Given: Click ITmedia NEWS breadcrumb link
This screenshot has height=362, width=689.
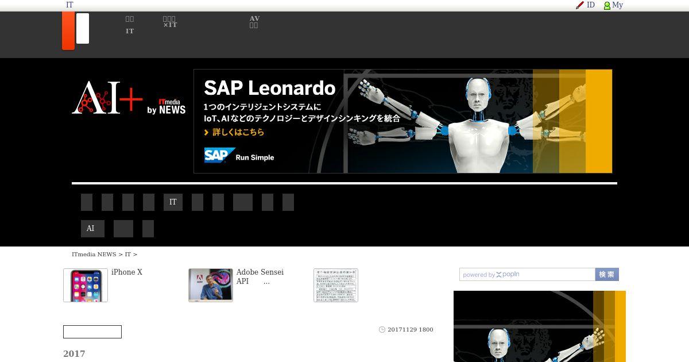Looking at the screenshot, I should (x=94, y=254).
